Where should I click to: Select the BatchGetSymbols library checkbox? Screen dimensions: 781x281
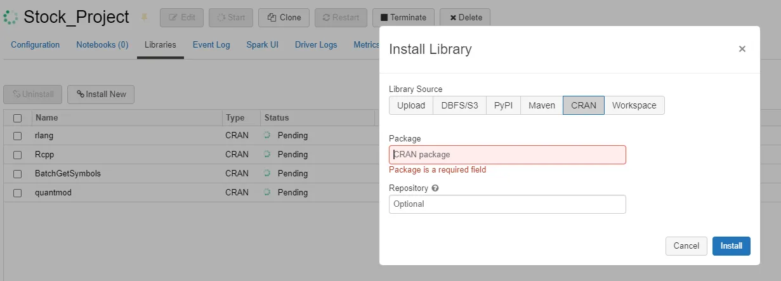pos(18,173)
